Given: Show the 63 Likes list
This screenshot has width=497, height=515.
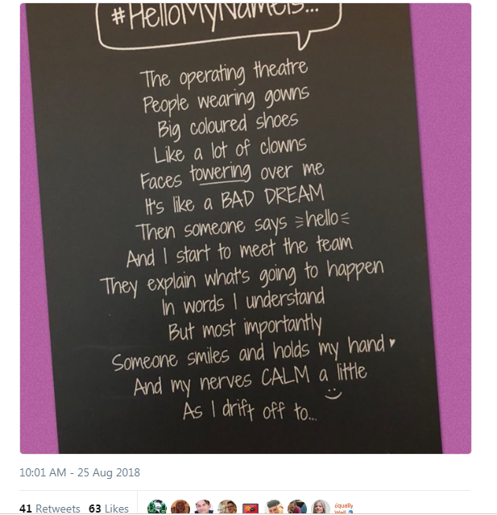Looking at the screenshot, I should pos(109,509).
